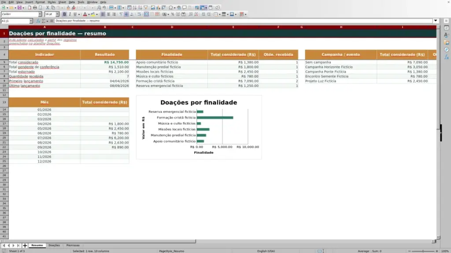Open the File menu
451x253 pixels.
point(4,2)
